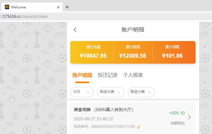Click the 累计提现 total of ¥12409.56
Image resolution: width=212 pixels, height=134 pixels.
pos(133,56)
